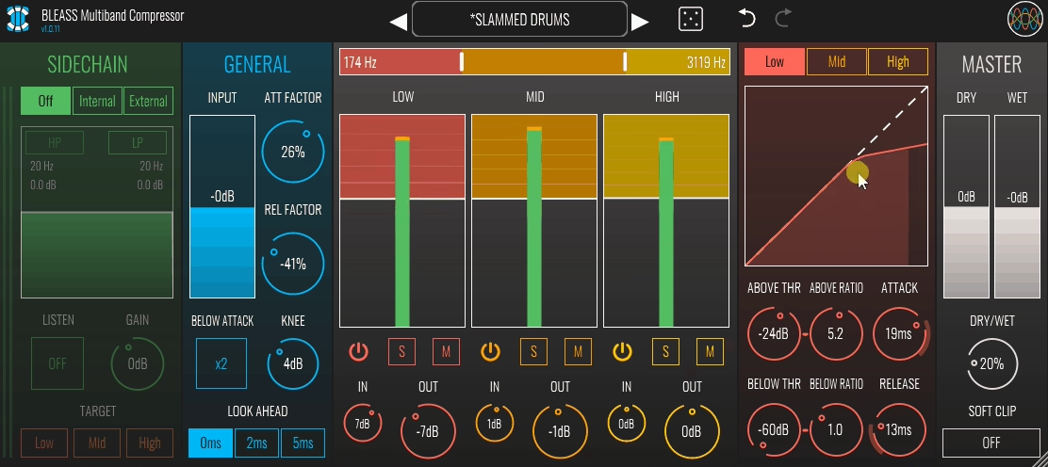Image resolution: width=1048 pixels, height=467 pixels.
Task: Undo the last change
Action: [x=746, y=18]
